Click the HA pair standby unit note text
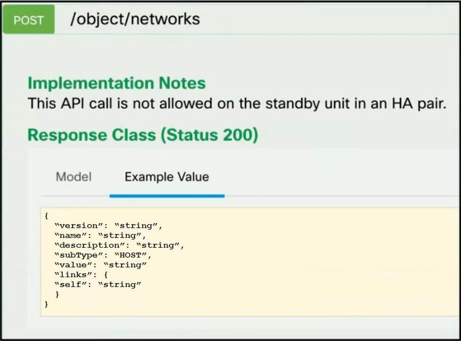 (237, 103)
